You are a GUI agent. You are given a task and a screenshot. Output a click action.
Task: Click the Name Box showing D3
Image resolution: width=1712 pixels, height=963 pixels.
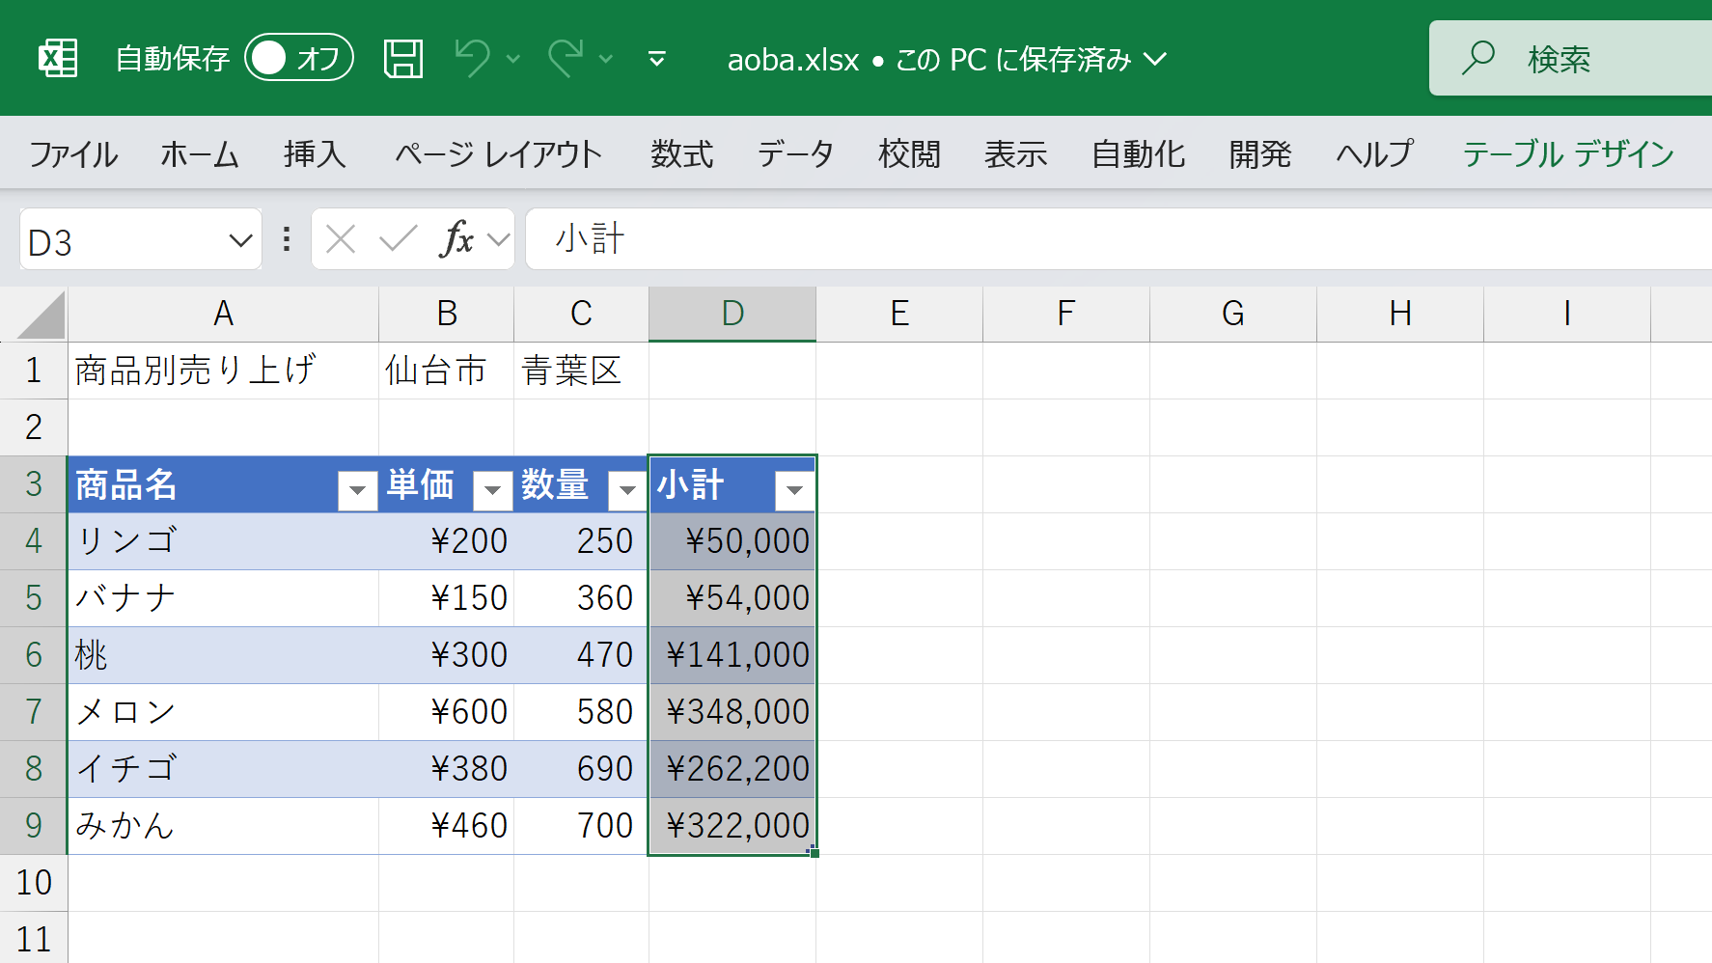(x=121, y=240)
